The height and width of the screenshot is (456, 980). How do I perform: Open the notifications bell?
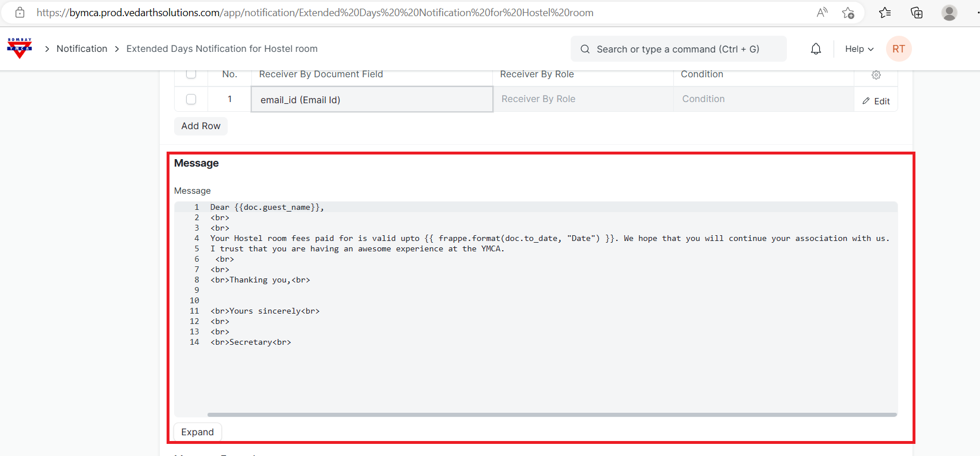(x=816, y=49)
